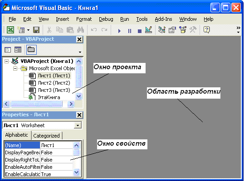Click the View Code icon in Project panel
The width and height of the screenshot is (244, 181).
tap(8, 50)
